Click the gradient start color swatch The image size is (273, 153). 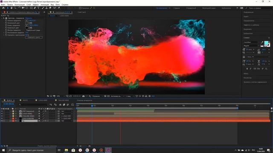point(27,23)
